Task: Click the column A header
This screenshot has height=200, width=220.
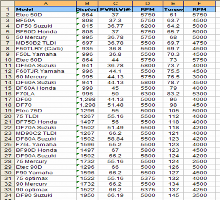Action: [45, 3]
